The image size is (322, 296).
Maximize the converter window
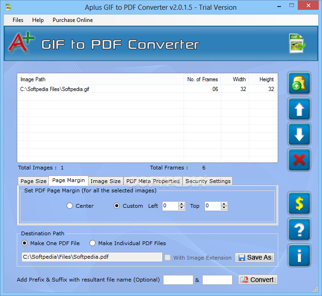pos(291,6)
